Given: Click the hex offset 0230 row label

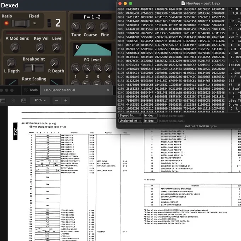Looking at the screenshot, I should pyautogui.click(x=120, y=89).
